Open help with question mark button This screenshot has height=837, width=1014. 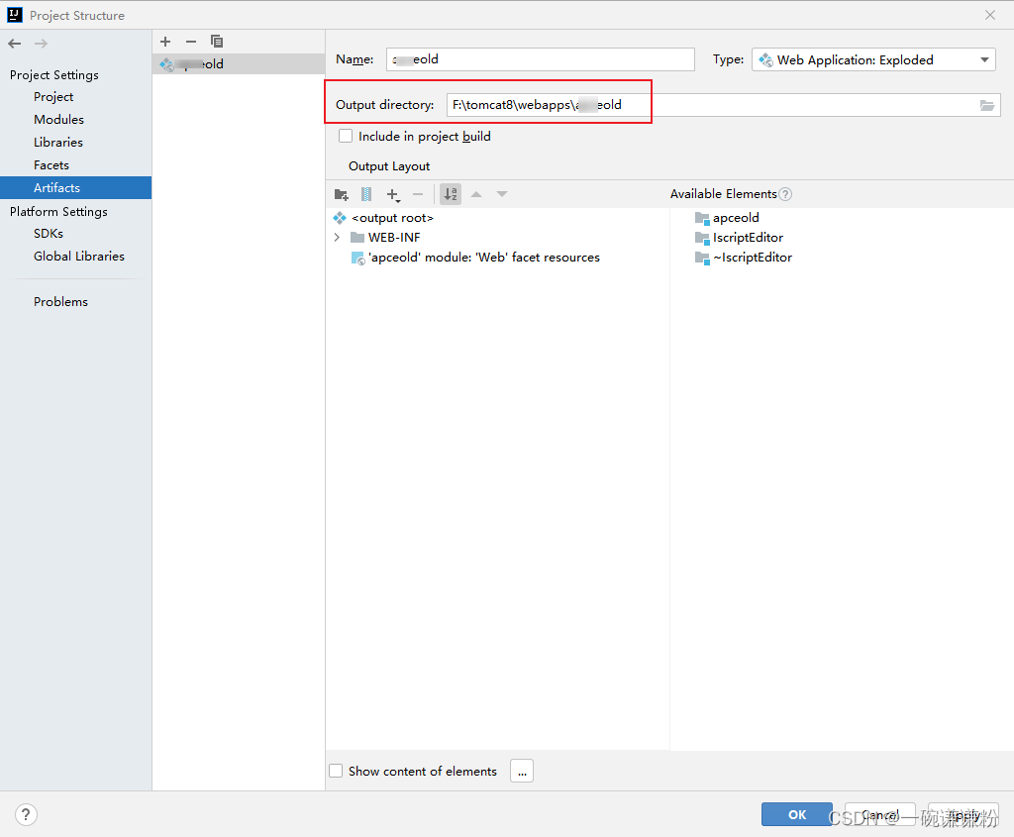point(26,814)
